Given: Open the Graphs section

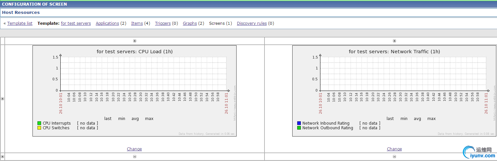Looking at the screenshot, I should click(x=190, y=23).
